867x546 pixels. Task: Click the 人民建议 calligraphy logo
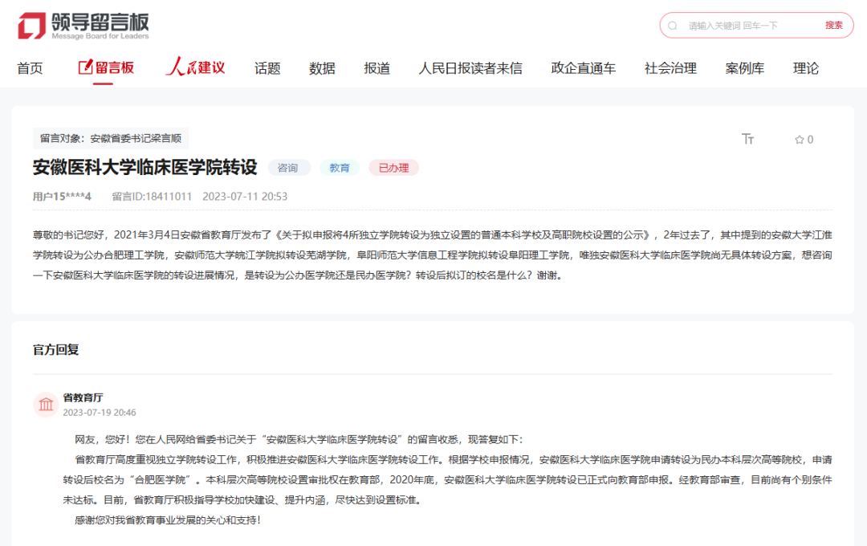pos(193,67)
